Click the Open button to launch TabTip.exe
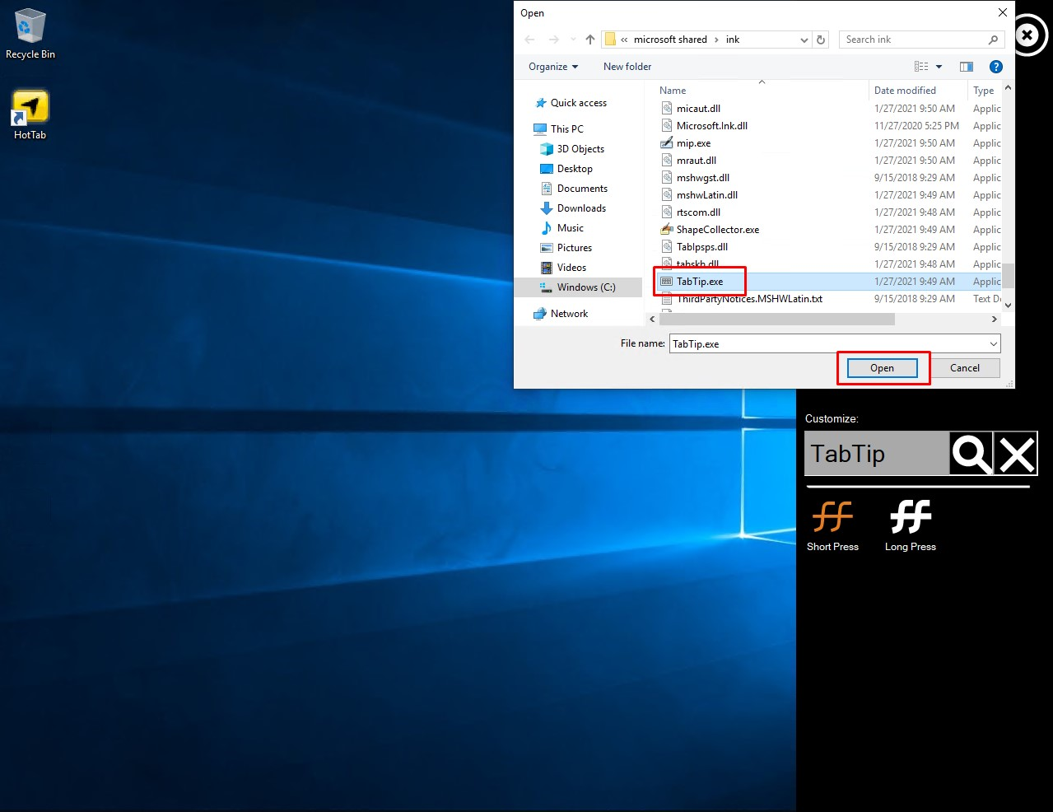The width and height of the screenshot is (1053, 812). [x=881, y=368]
